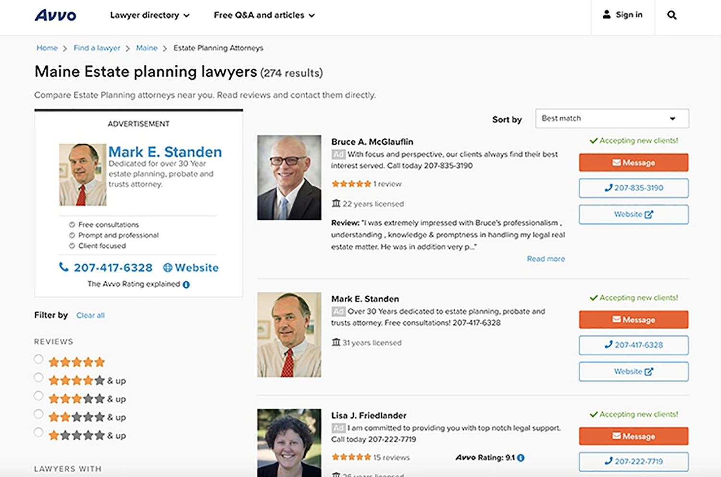Click the external-link icon on Bruce's Website button

(648, 214)
